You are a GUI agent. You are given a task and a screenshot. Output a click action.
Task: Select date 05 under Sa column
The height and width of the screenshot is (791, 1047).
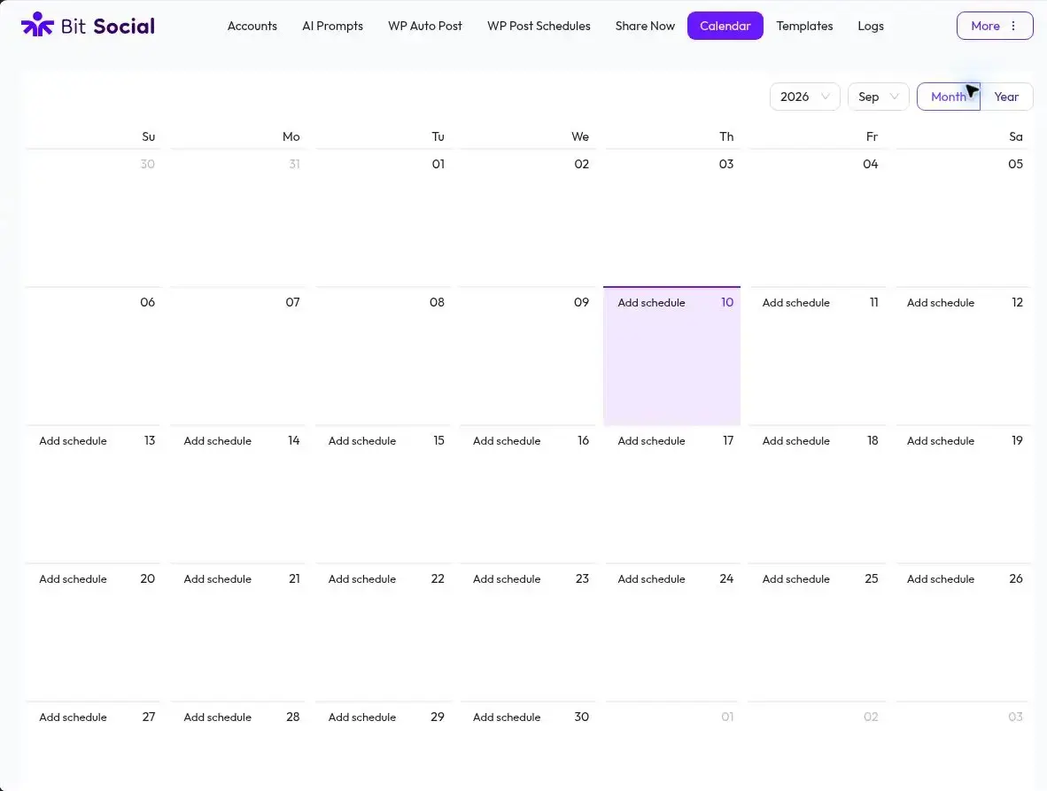point(1015,164)
